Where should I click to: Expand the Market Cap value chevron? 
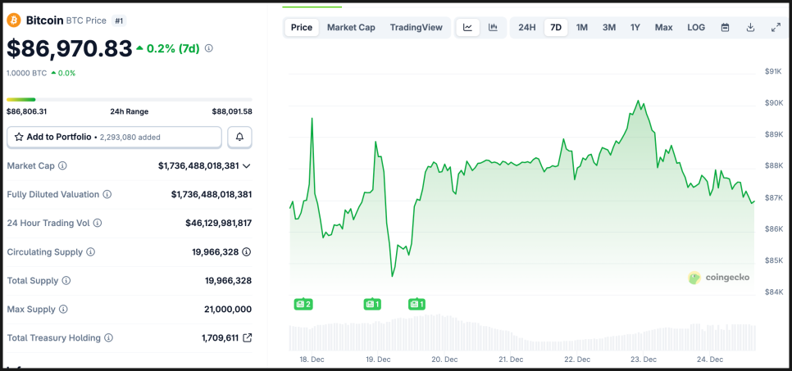point(247,165)
